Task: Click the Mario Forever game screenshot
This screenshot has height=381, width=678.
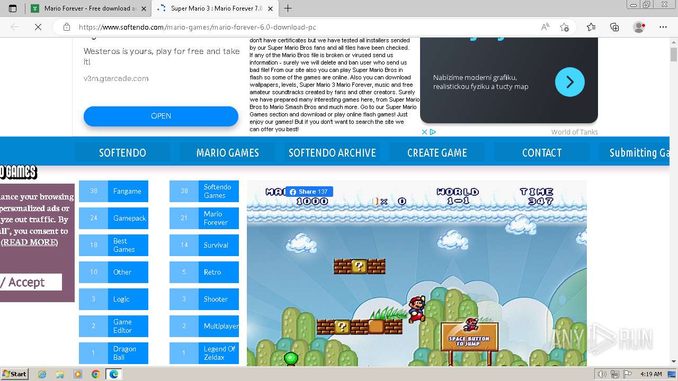Action: [416, 273]
